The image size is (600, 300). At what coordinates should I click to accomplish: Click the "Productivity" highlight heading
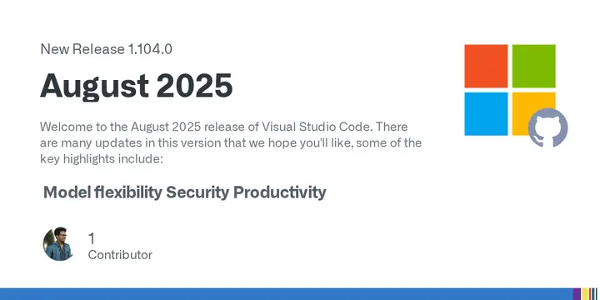click(280, 192)
